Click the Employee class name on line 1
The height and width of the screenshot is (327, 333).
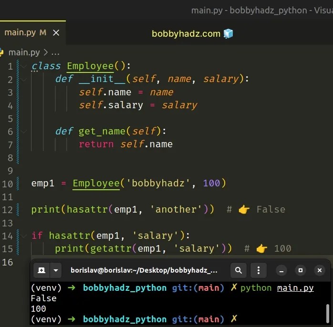(90, 66)
